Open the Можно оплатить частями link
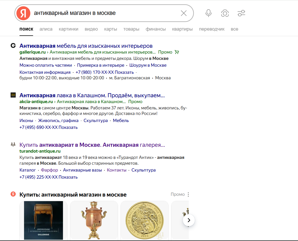This screenshot has height=241, width=298. click(45, 65)
